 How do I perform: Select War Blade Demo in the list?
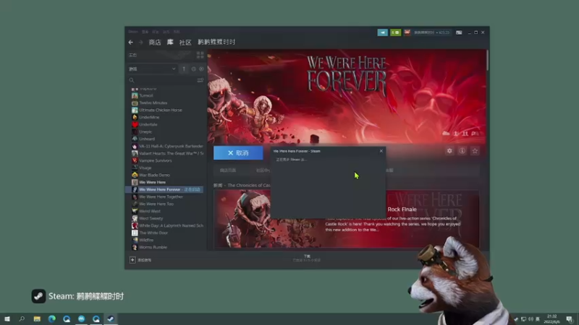(x=154, y=175)
